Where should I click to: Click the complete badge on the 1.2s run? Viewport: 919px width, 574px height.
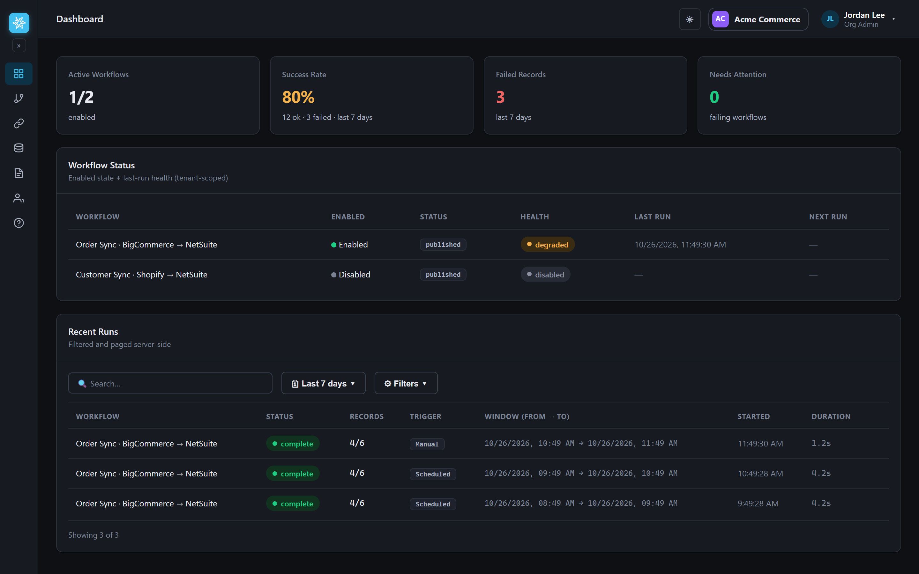(x=292, y=443)
